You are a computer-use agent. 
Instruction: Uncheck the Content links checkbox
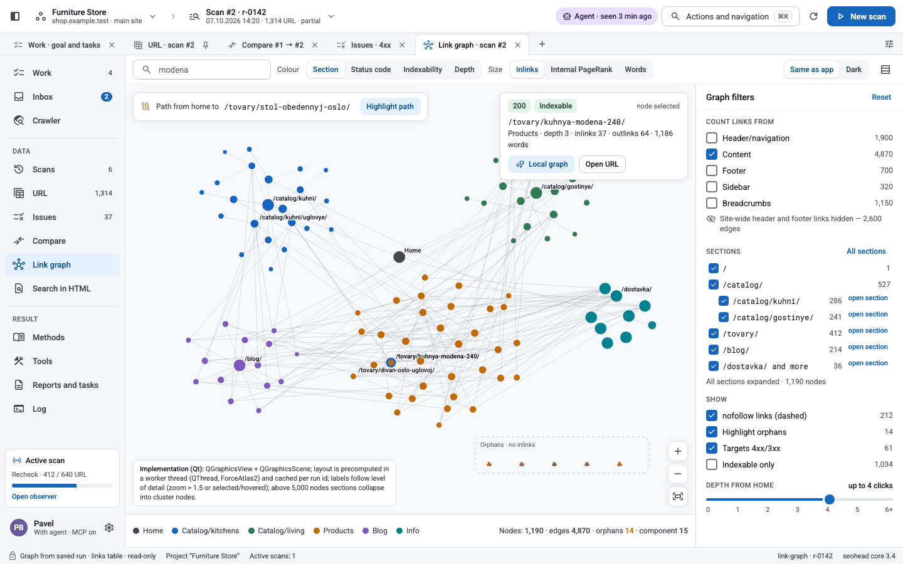712,154
